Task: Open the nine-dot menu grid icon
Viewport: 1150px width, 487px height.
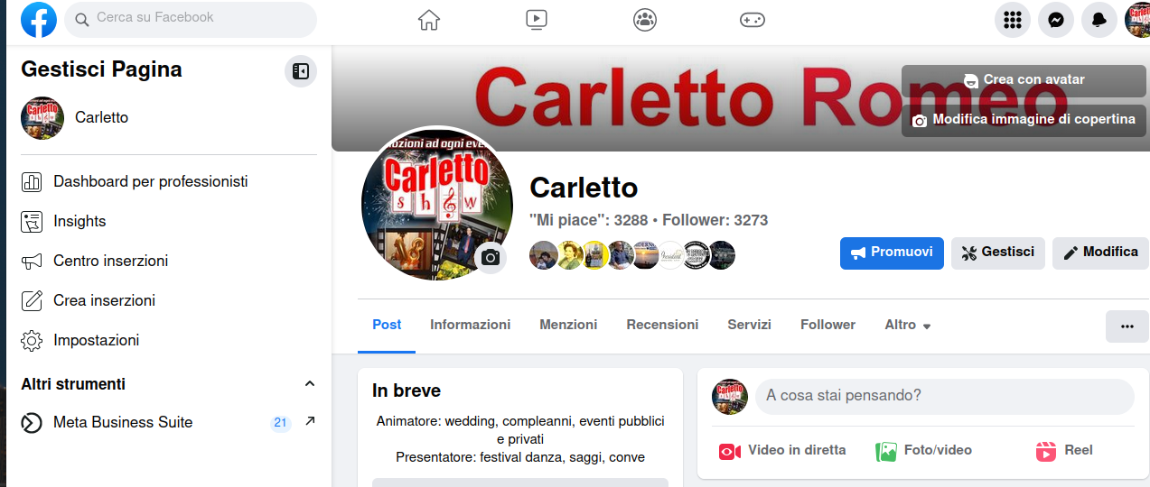Action: [1013, 20]
